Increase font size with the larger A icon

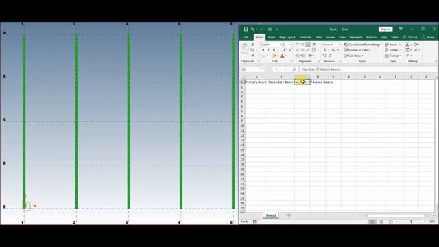285,50
